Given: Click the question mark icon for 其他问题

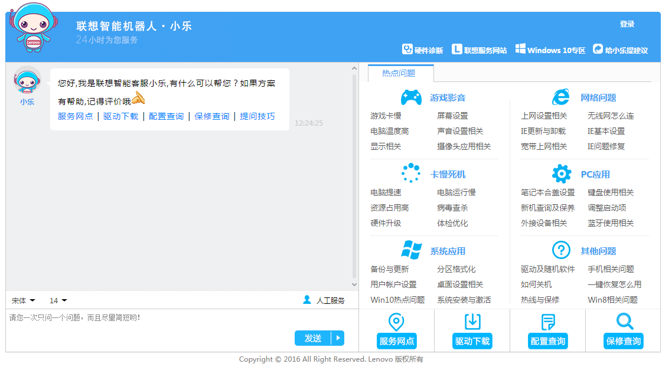Looking at the screenshot, I should [x=561, y=250].
